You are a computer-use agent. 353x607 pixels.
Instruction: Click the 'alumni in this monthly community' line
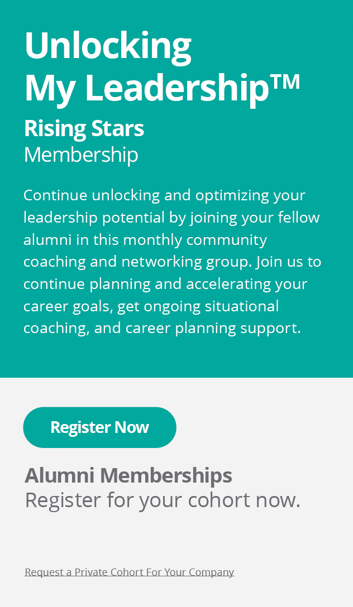[145, 240]
